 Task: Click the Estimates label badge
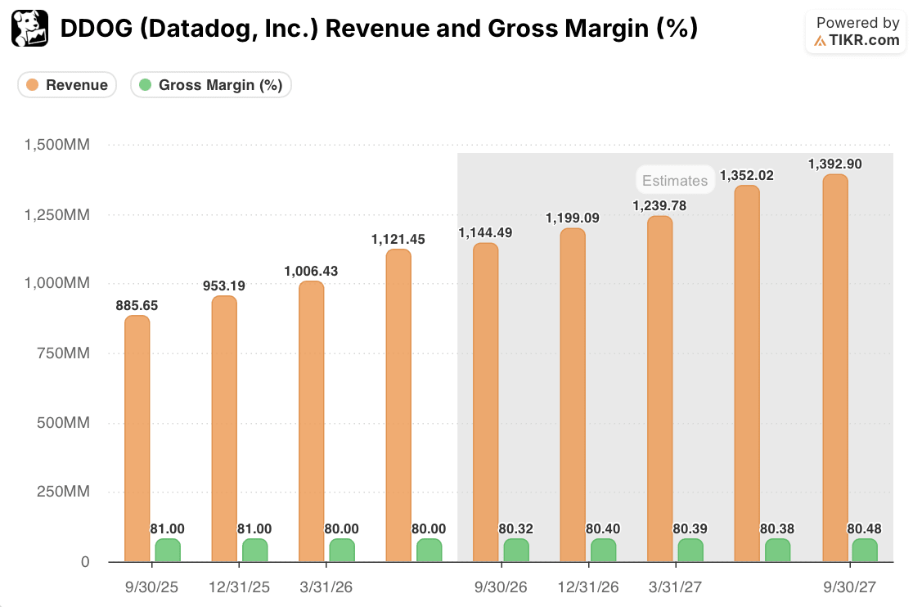(675, 181)
